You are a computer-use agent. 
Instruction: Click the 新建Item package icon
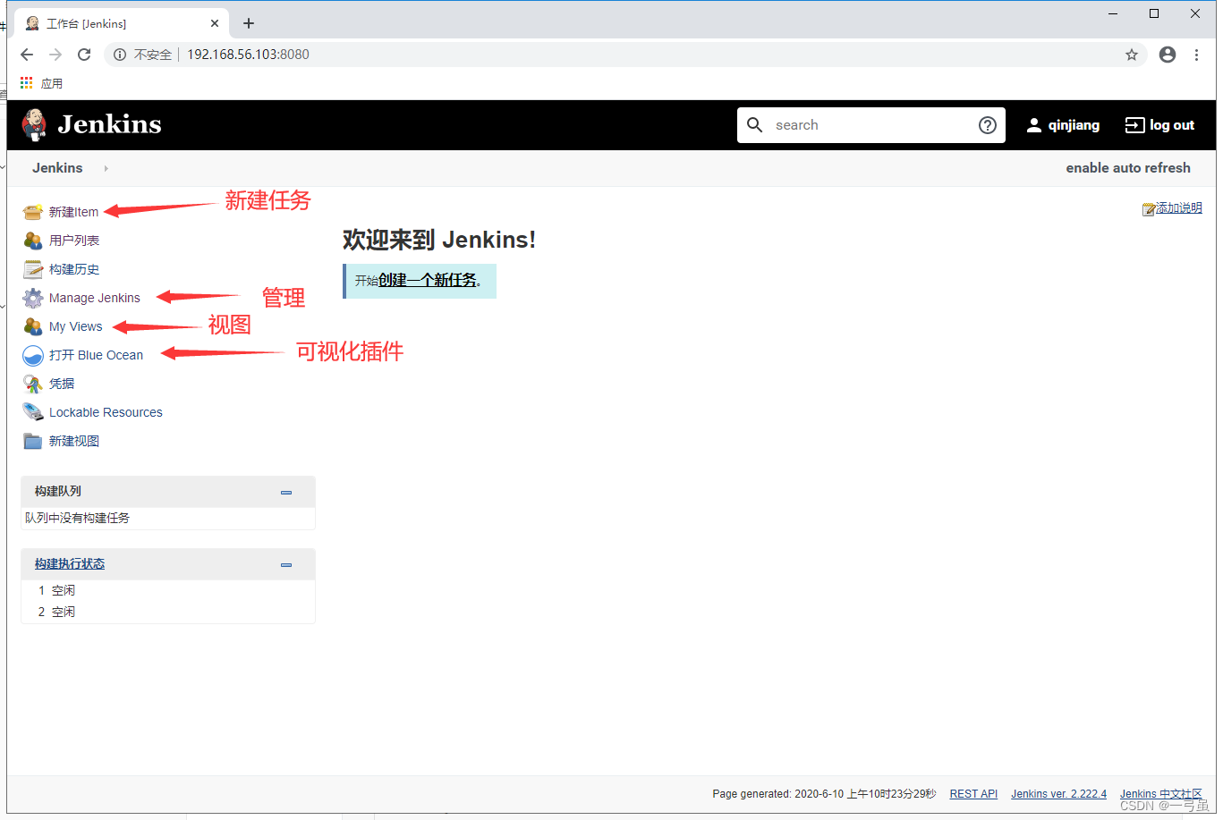(x=33, y=212)
